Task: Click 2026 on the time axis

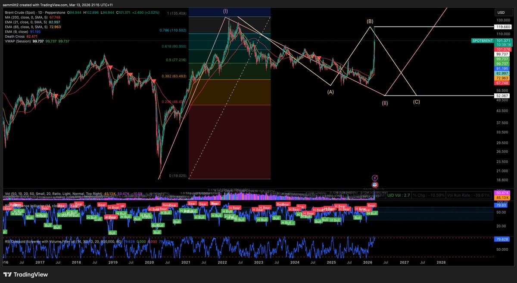Action: 368,261
